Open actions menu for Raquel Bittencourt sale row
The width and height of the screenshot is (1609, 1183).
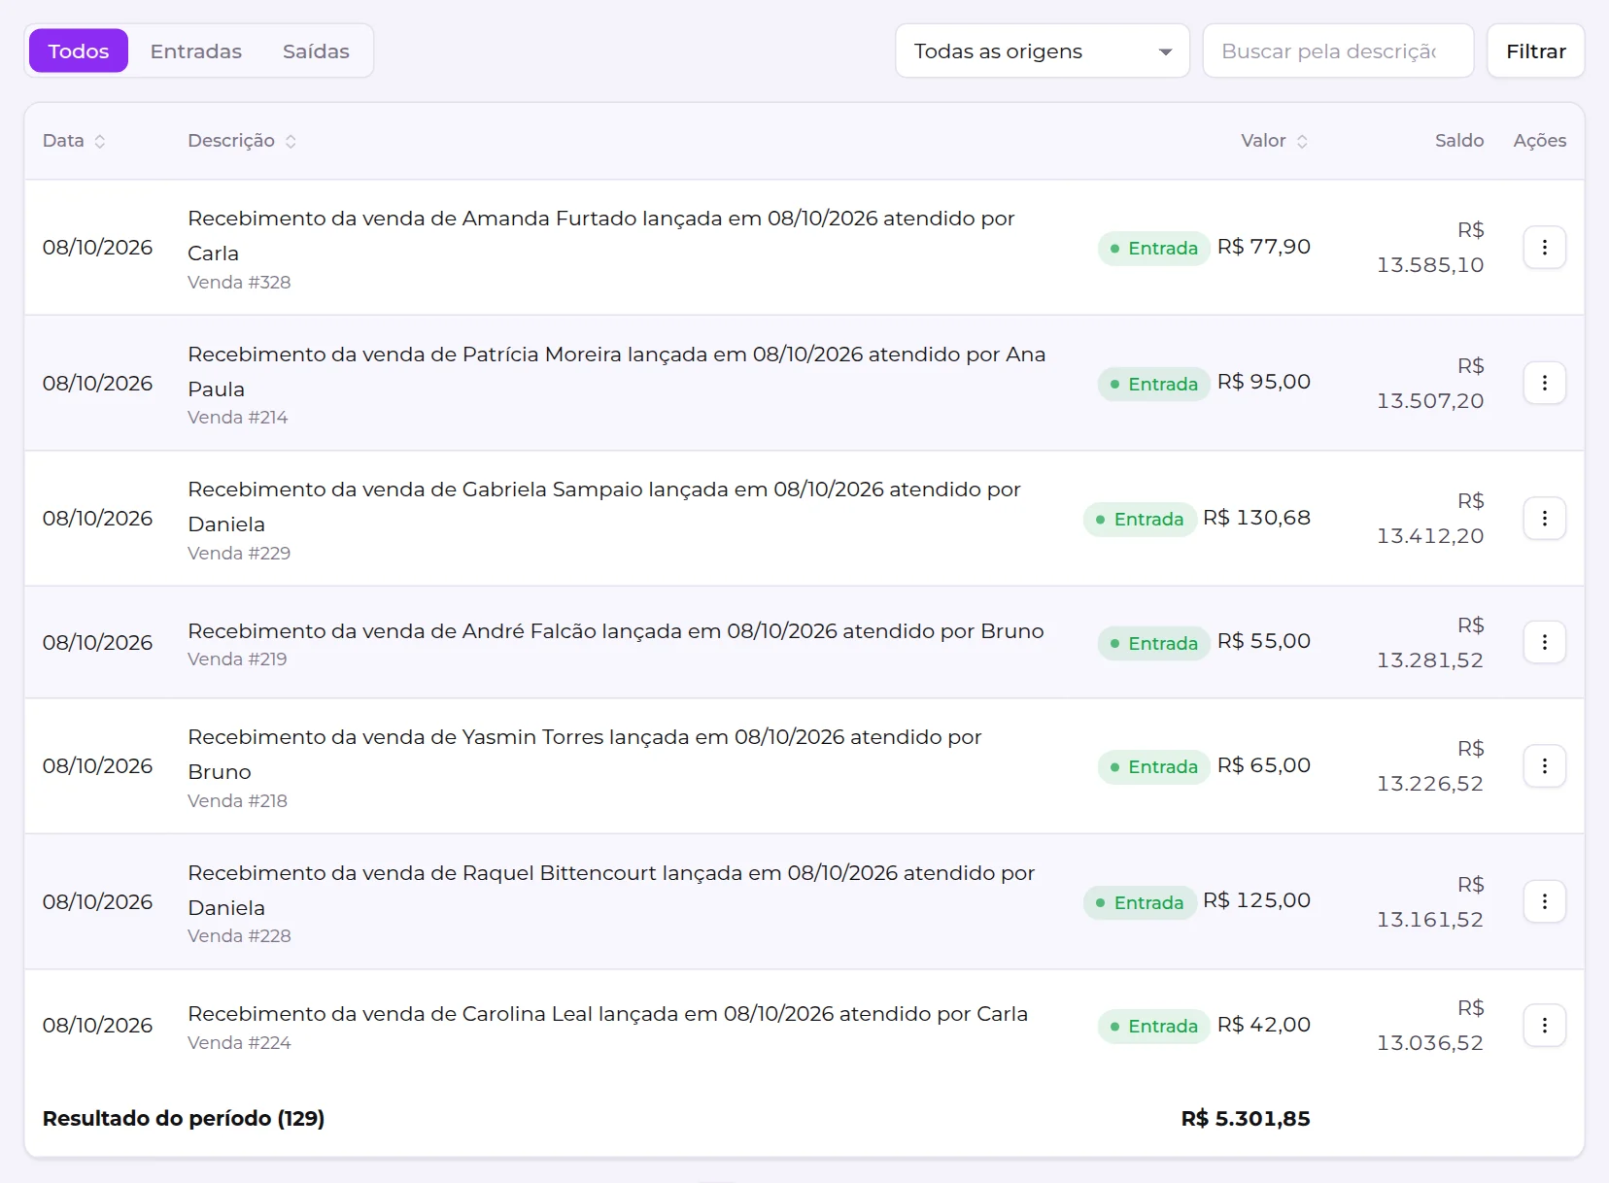[x=1544, y=901]
